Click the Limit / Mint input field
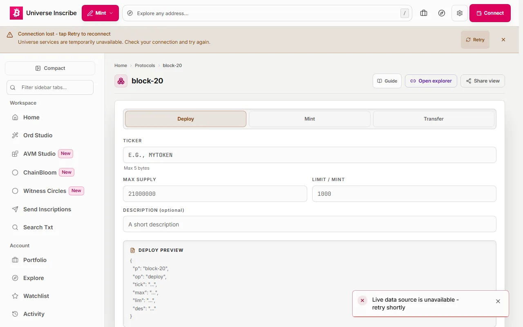This screenshot has height=327, width=523. tap(404, 194)
